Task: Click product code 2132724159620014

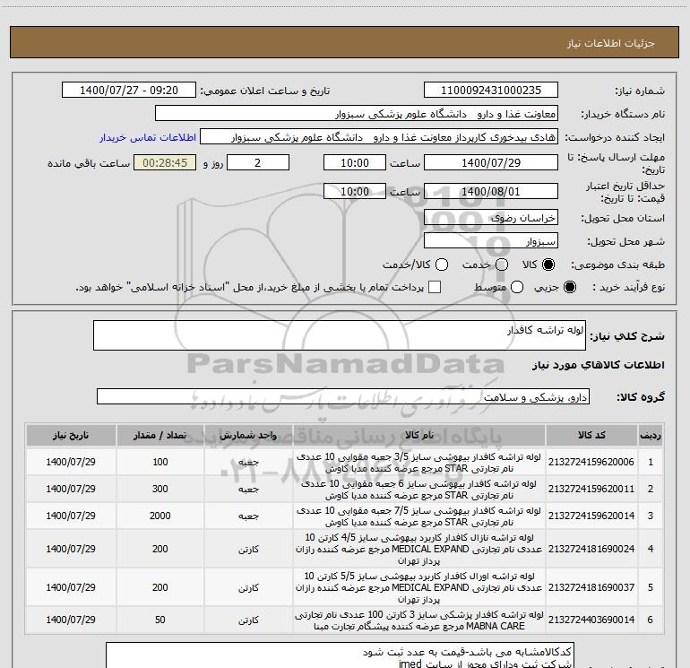Action: [x=591, y=516]
